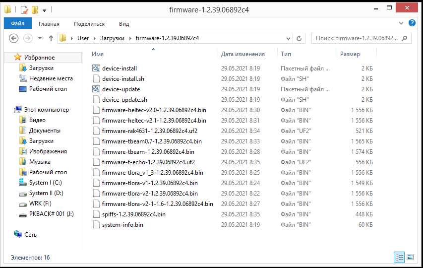The image size is (423, 268).
Task: Select the device-install.sh file icon
Action: click(x=96, y=79)
